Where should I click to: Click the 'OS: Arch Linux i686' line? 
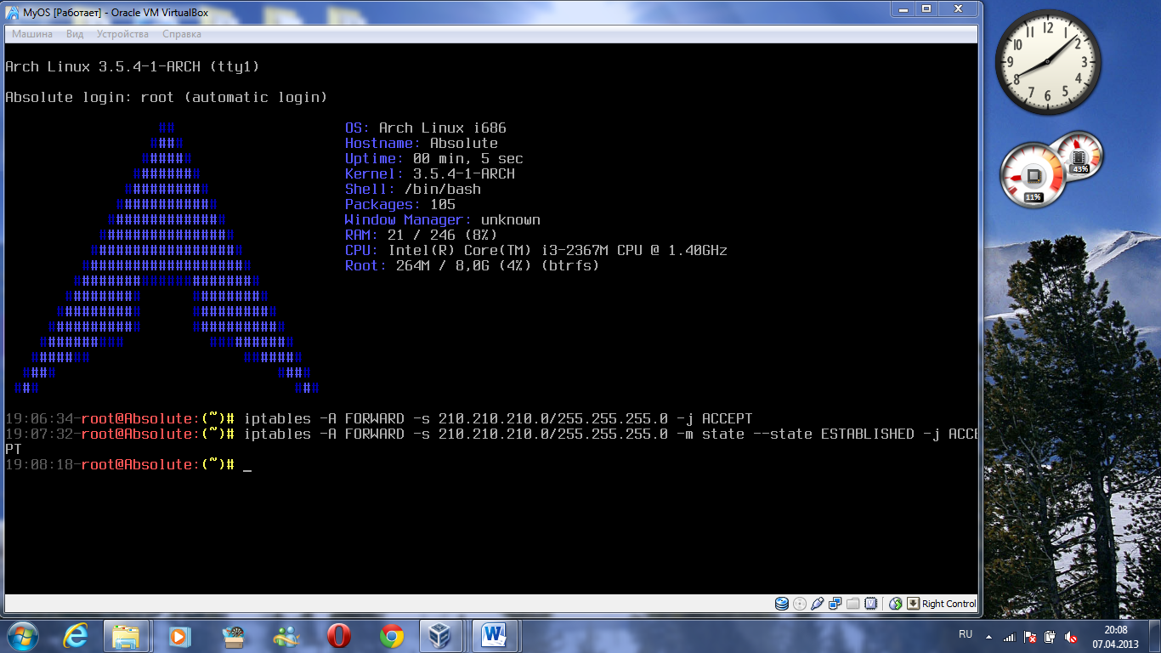tap(426, 128)
